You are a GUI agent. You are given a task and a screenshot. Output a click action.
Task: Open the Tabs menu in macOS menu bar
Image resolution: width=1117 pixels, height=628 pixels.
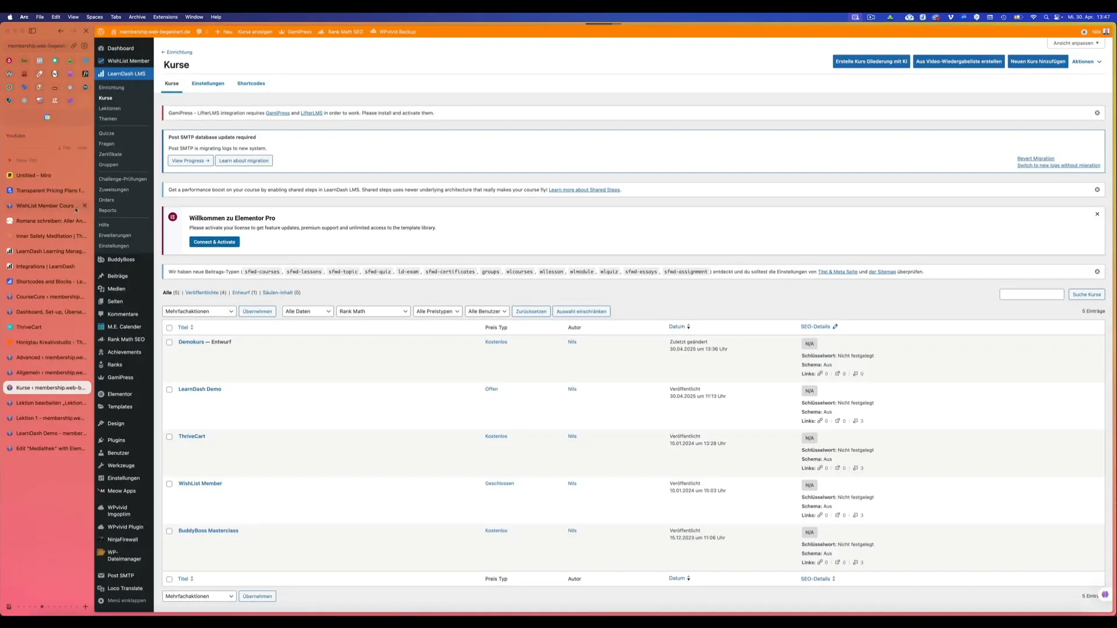point(116,17)
